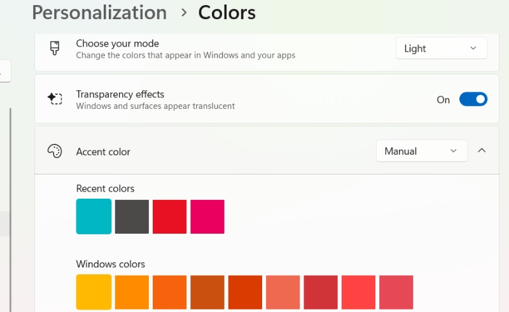Viewport: 509px width, 312px height.
Task: Click 'Windows and surfaces appear translucent' description
Action: click(x=155, y=106)
